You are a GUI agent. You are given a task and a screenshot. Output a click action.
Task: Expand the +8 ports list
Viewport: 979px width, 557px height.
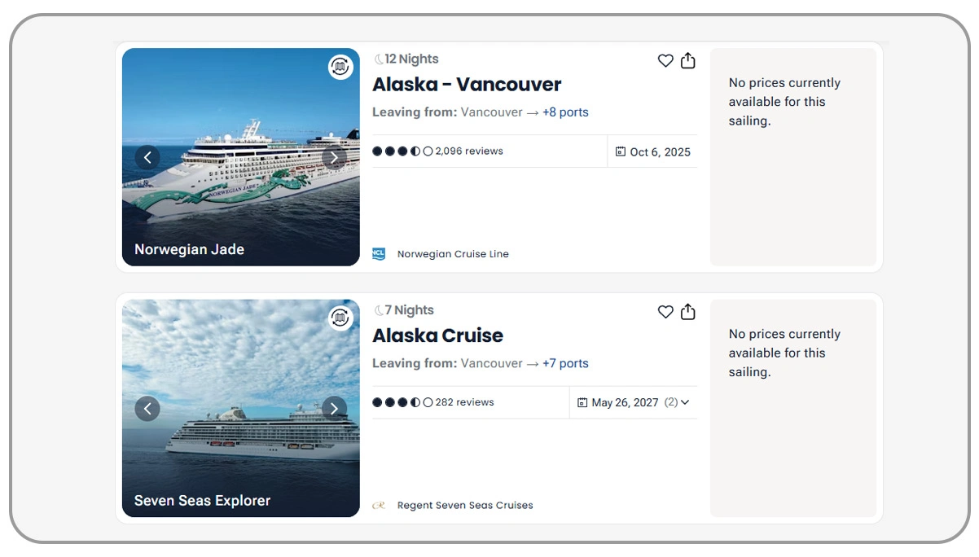(565, 112)
